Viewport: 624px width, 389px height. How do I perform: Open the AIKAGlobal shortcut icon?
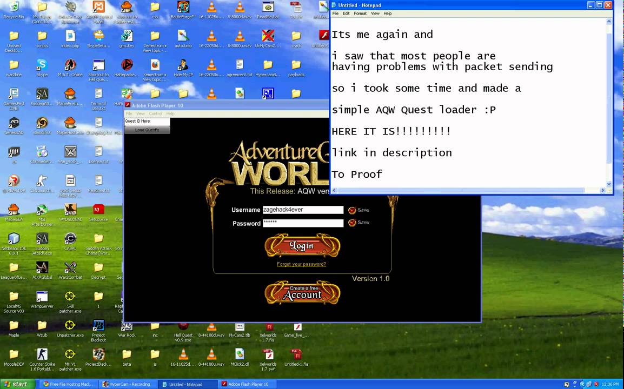[x=42, y=267]
